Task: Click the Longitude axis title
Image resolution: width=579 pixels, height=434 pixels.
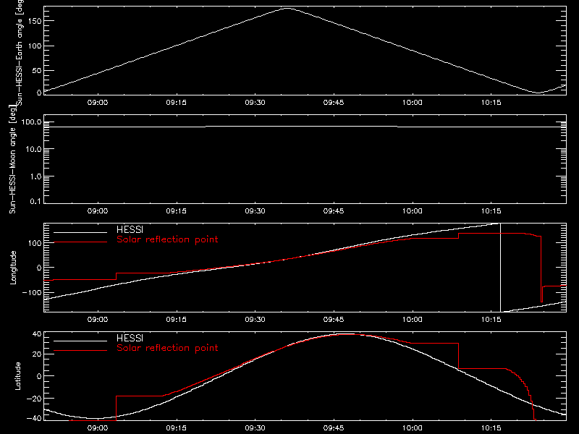Action: coord(13,268)
